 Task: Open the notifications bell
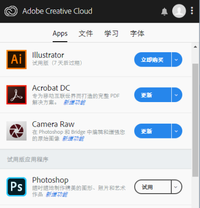click(165, 12)
